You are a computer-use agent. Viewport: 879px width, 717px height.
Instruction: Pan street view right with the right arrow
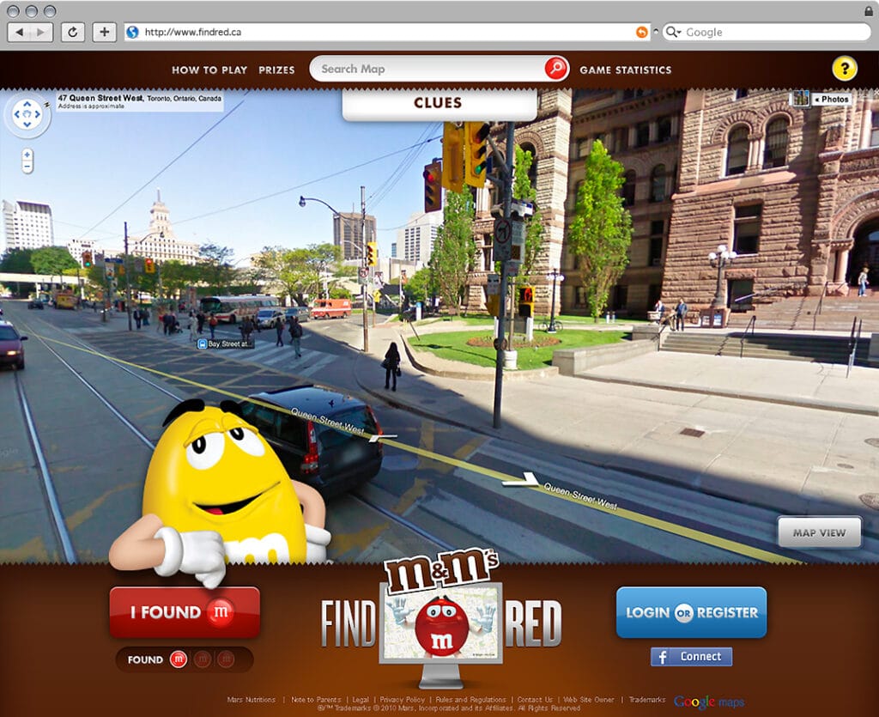click(x=37, y=114)
